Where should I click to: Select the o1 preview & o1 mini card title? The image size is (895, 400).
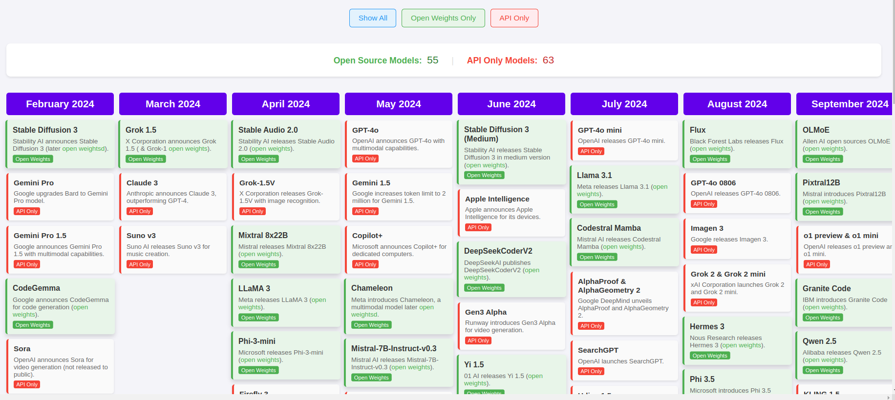841,235
